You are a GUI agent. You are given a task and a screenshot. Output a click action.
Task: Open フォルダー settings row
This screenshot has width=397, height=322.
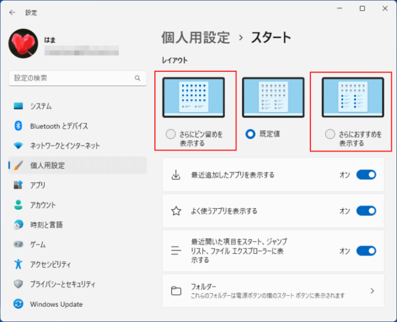click(x=273, y=291)
